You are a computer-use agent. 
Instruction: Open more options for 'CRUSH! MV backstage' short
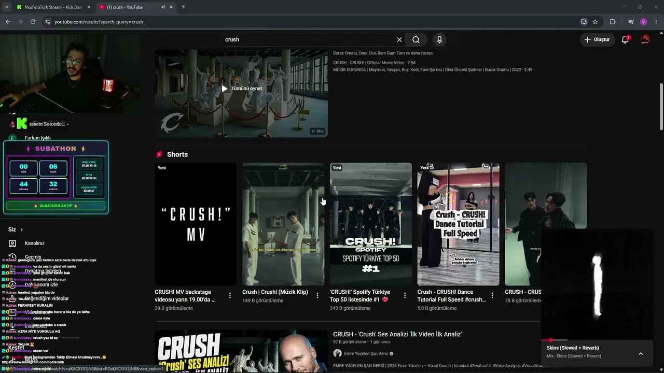(230, 295)
